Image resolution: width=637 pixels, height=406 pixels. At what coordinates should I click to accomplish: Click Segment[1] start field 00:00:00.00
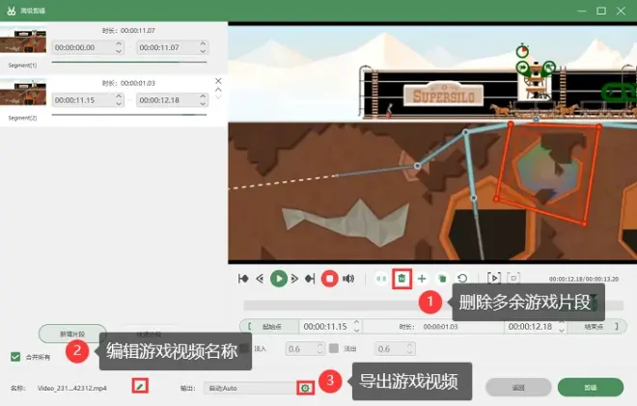88,47
